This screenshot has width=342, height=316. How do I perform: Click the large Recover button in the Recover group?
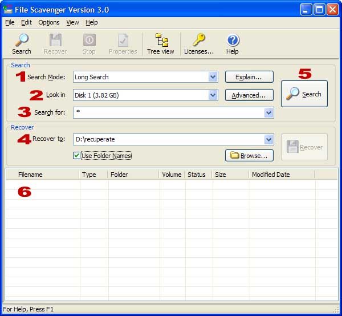[x=304, y=147]
